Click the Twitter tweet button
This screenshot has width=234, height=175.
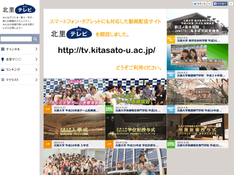click(200, 3)
